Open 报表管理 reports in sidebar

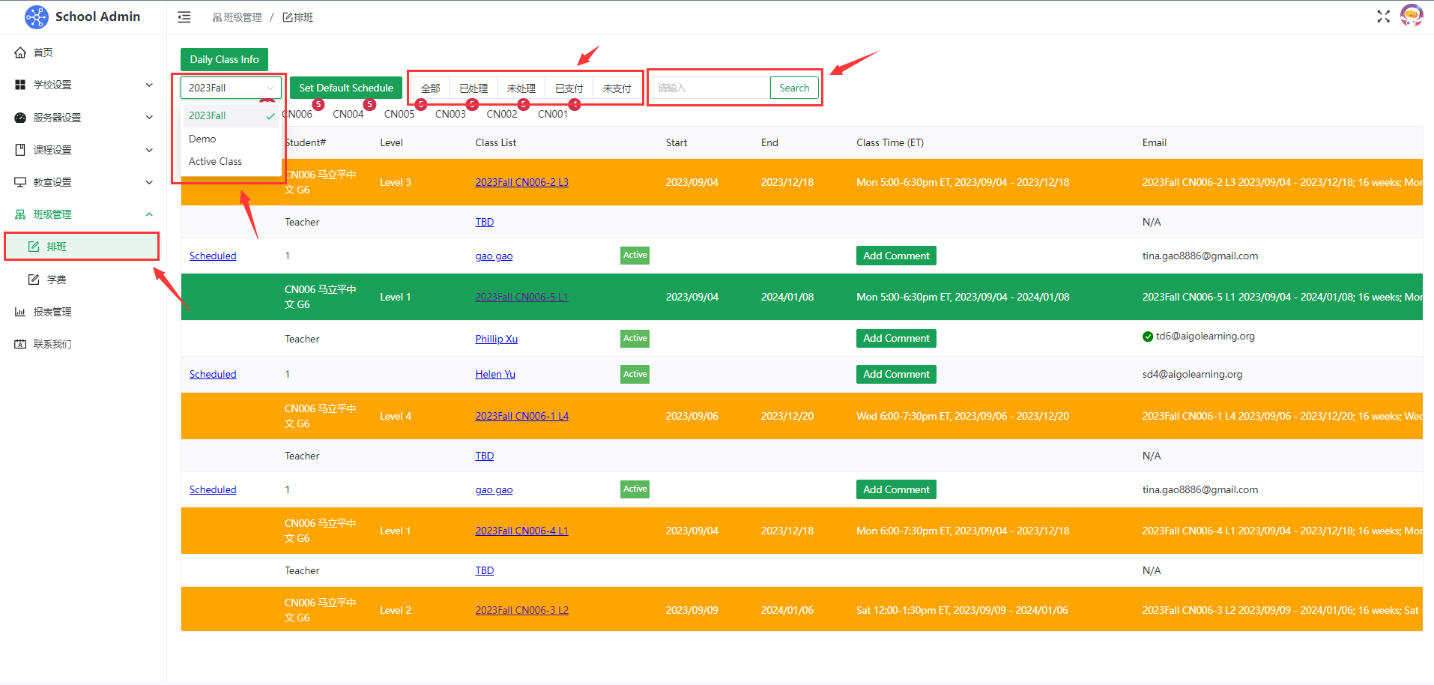pyautogui.click(x=52, y=312)
